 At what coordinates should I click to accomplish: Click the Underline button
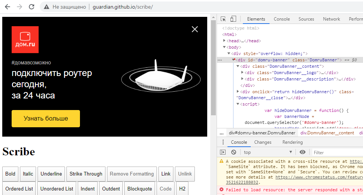click(51, 174)
